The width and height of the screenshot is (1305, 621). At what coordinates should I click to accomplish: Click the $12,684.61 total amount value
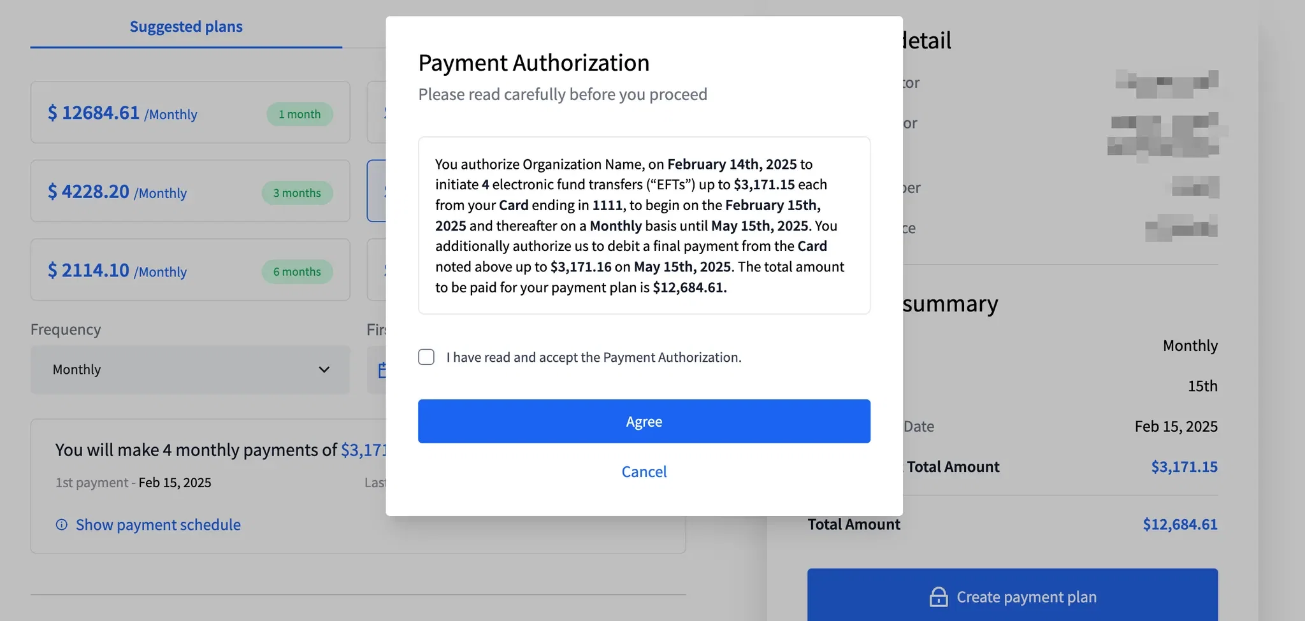click(1179, 525)
